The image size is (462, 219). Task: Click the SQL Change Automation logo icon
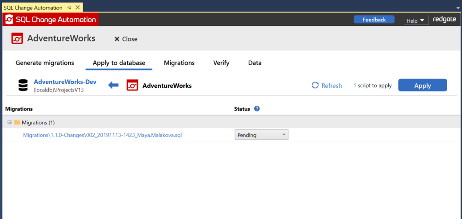tap(9, 20)
